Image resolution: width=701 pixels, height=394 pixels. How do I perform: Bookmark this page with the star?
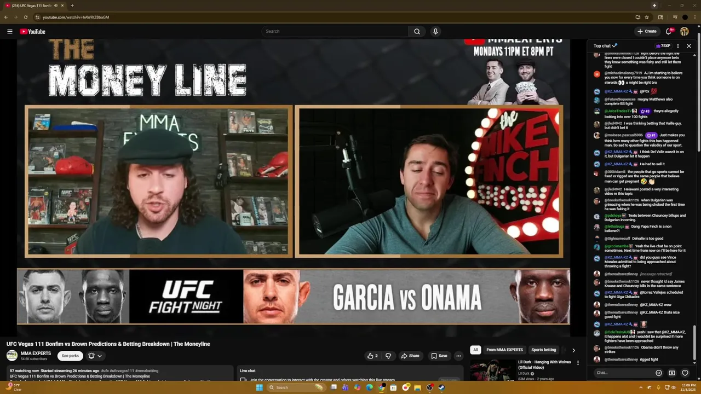coord(647,17)
